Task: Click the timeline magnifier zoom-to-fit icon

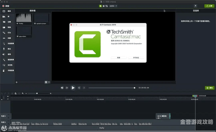Action: coord(23,93)
